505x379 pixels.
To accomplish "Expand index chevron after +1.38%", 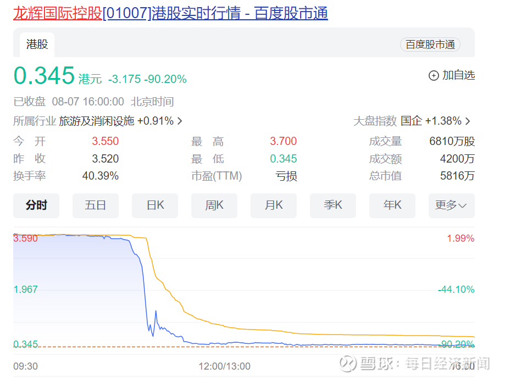I will pyautogui.click(x=468, y=121).
